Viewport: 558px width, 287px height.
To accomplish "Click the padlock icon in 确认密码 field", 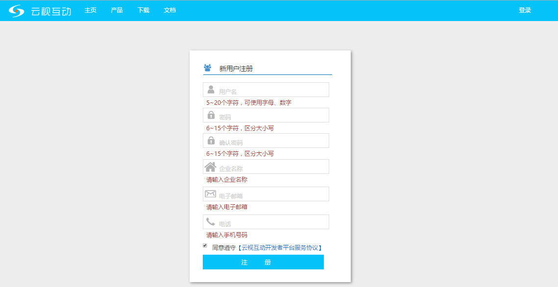I will [x=211, y=141].
